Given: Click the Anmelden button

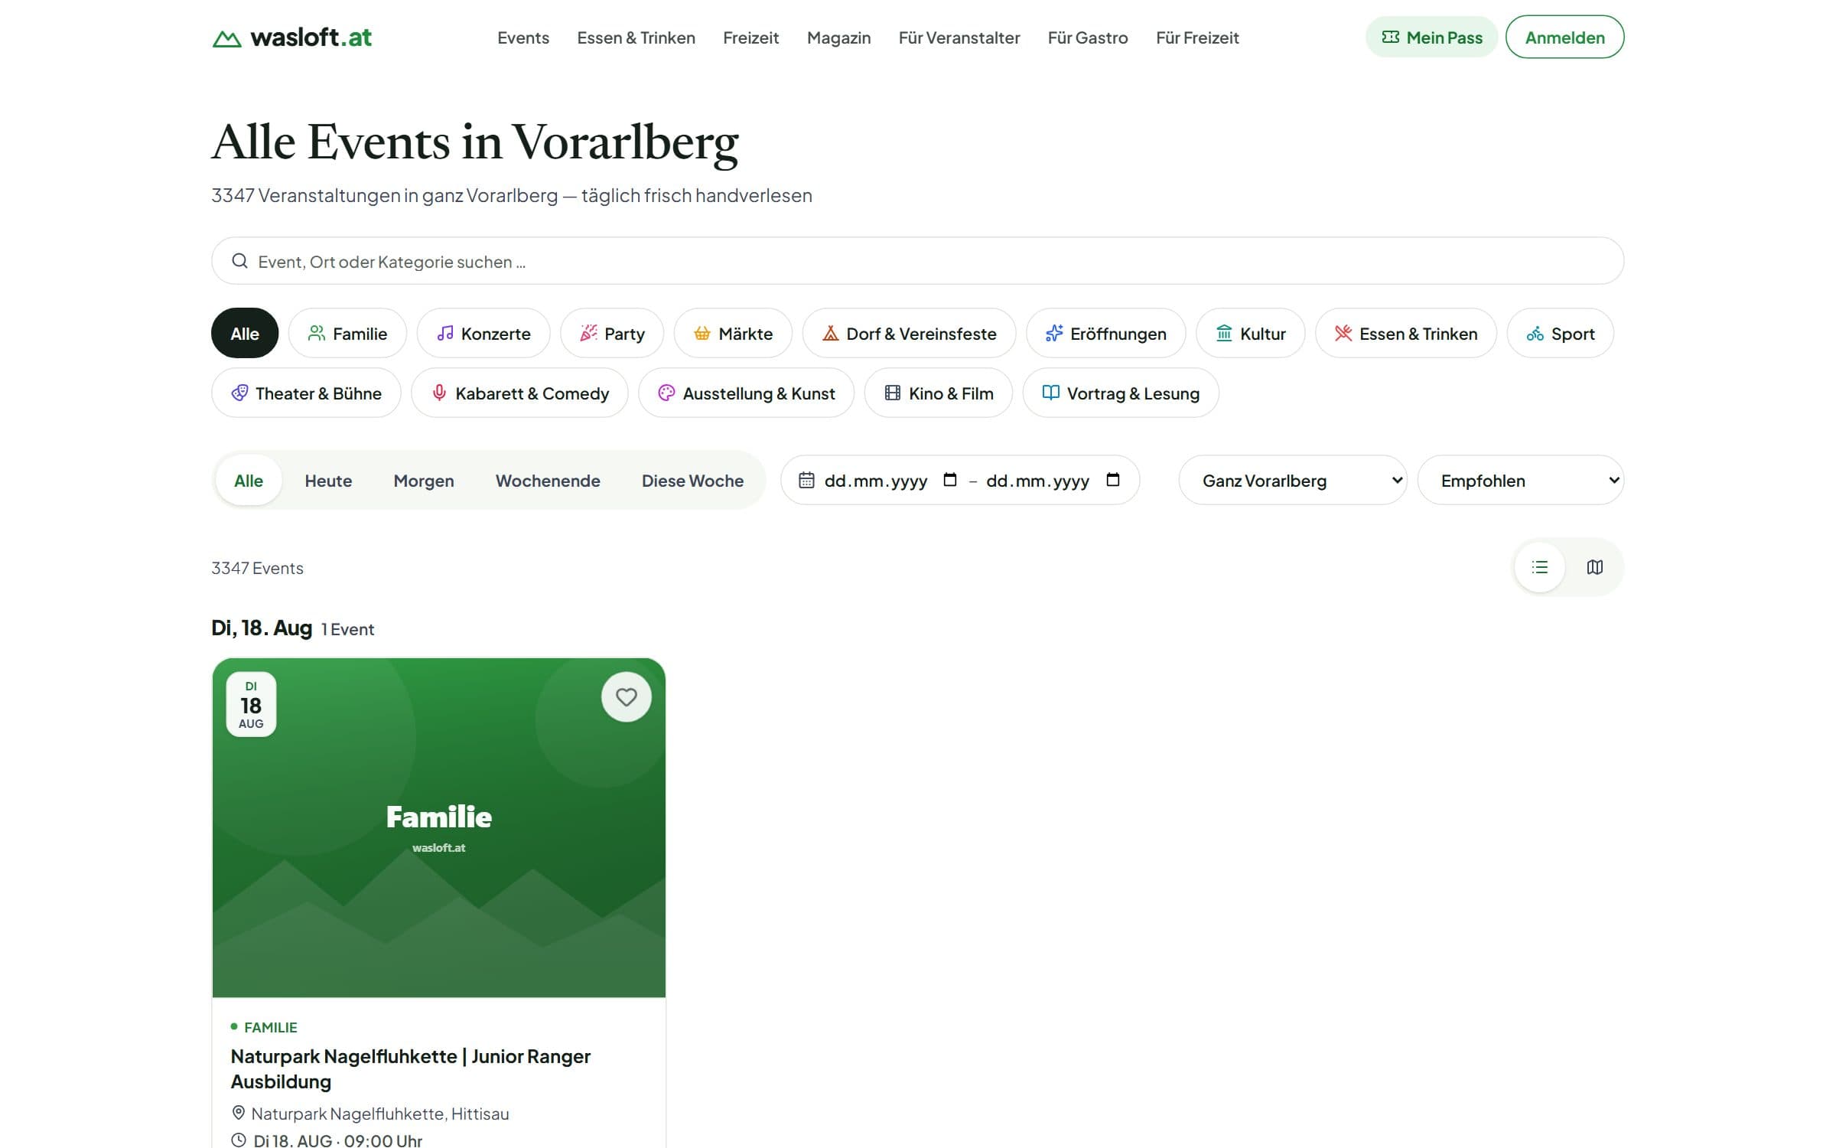Looking at the screenshot, I should click(x=1564, y=37).
